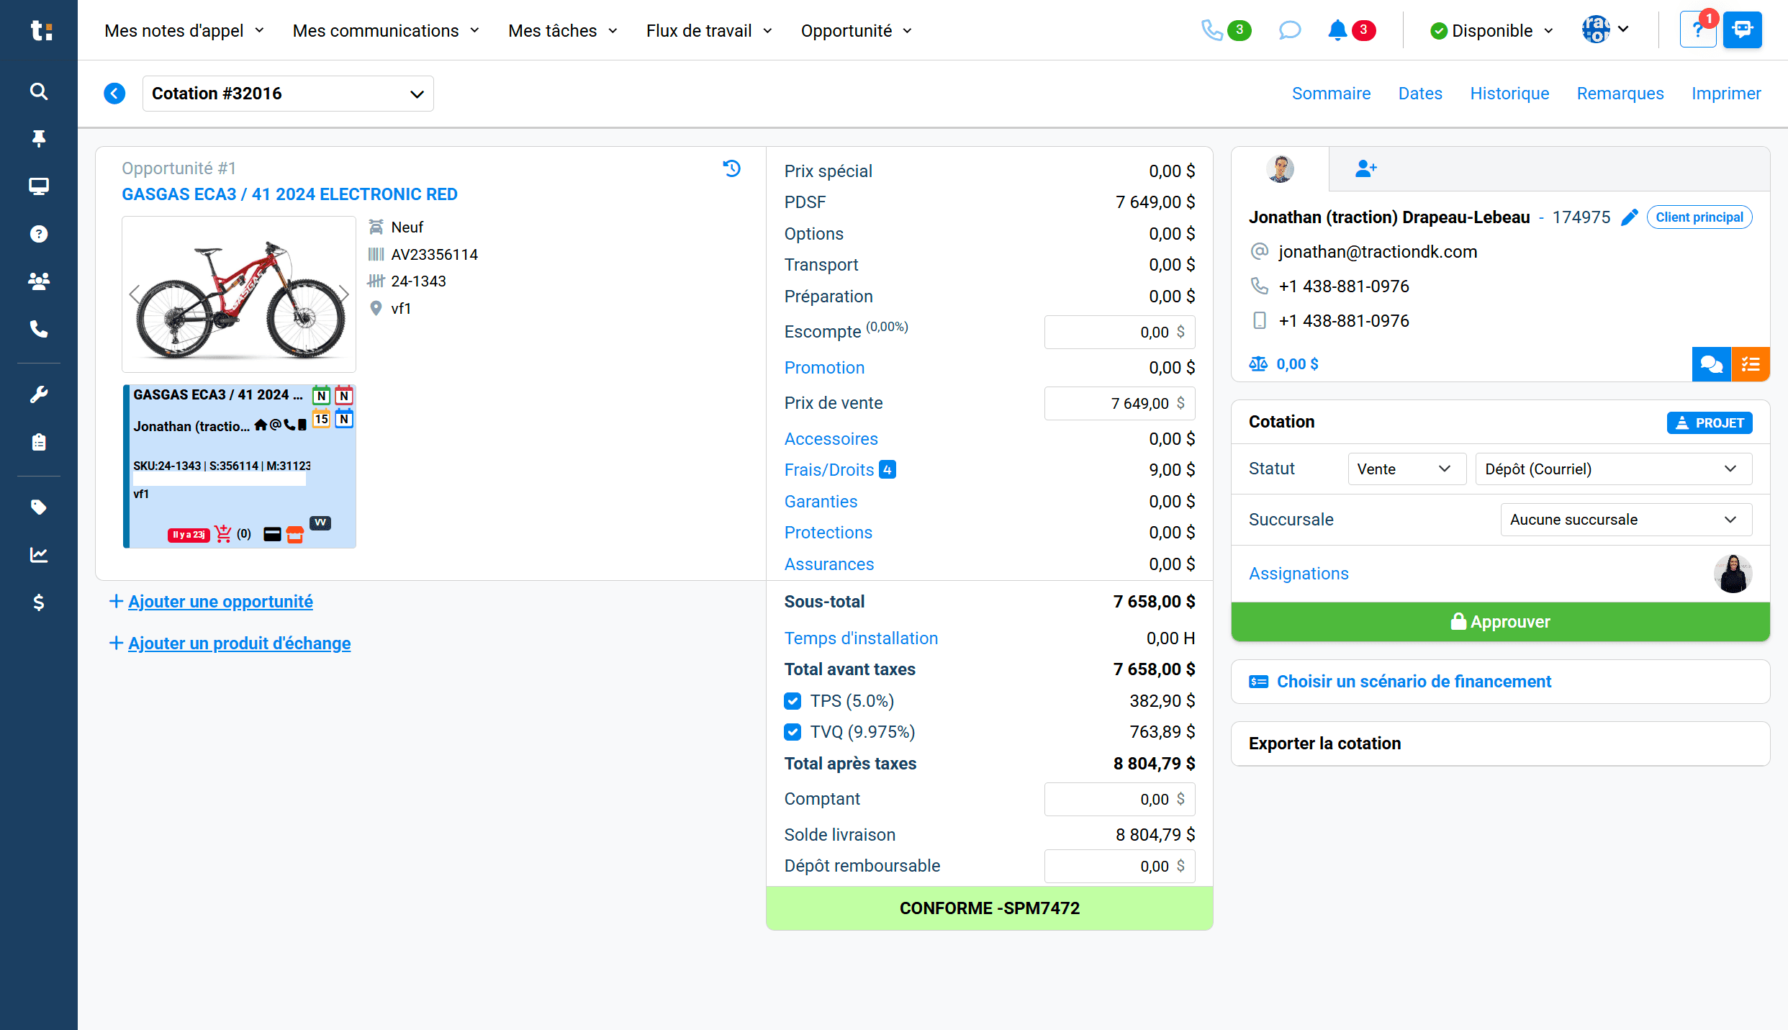
Task: Go back with the blue circular arrow
Action: point(114,94)
